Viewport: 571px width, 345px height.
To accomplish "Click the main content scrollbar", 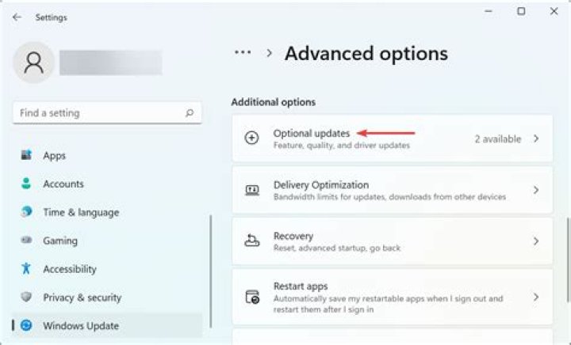I will tap(569, 260).
